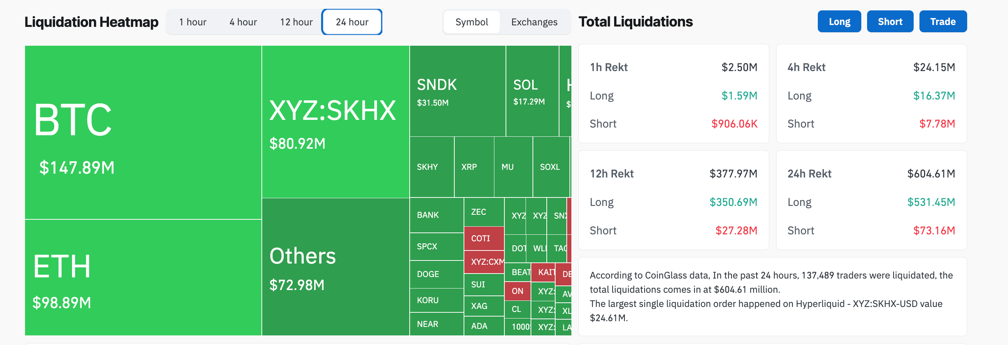Click the 24h Rekt label
The image size is (1008, 345).
tap(809, 174)
